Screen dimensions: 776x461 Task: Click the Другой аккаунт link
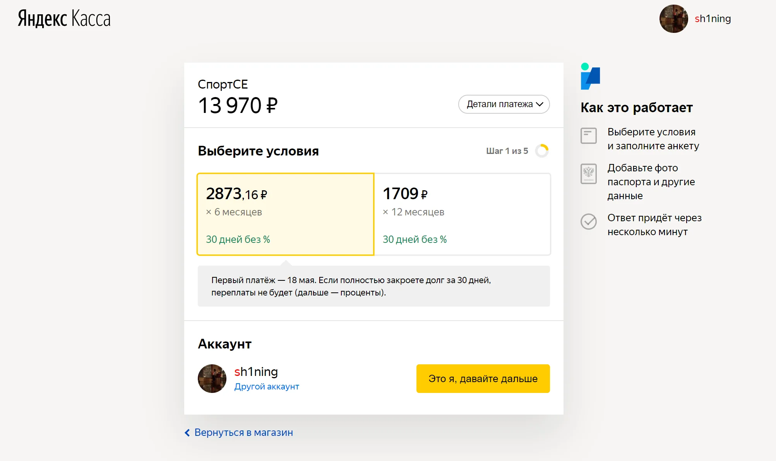[x=267, y=387]
